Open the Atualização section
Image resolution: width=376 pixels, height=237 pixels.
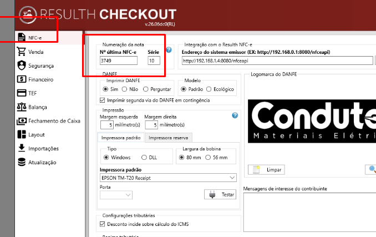(42, 163)
